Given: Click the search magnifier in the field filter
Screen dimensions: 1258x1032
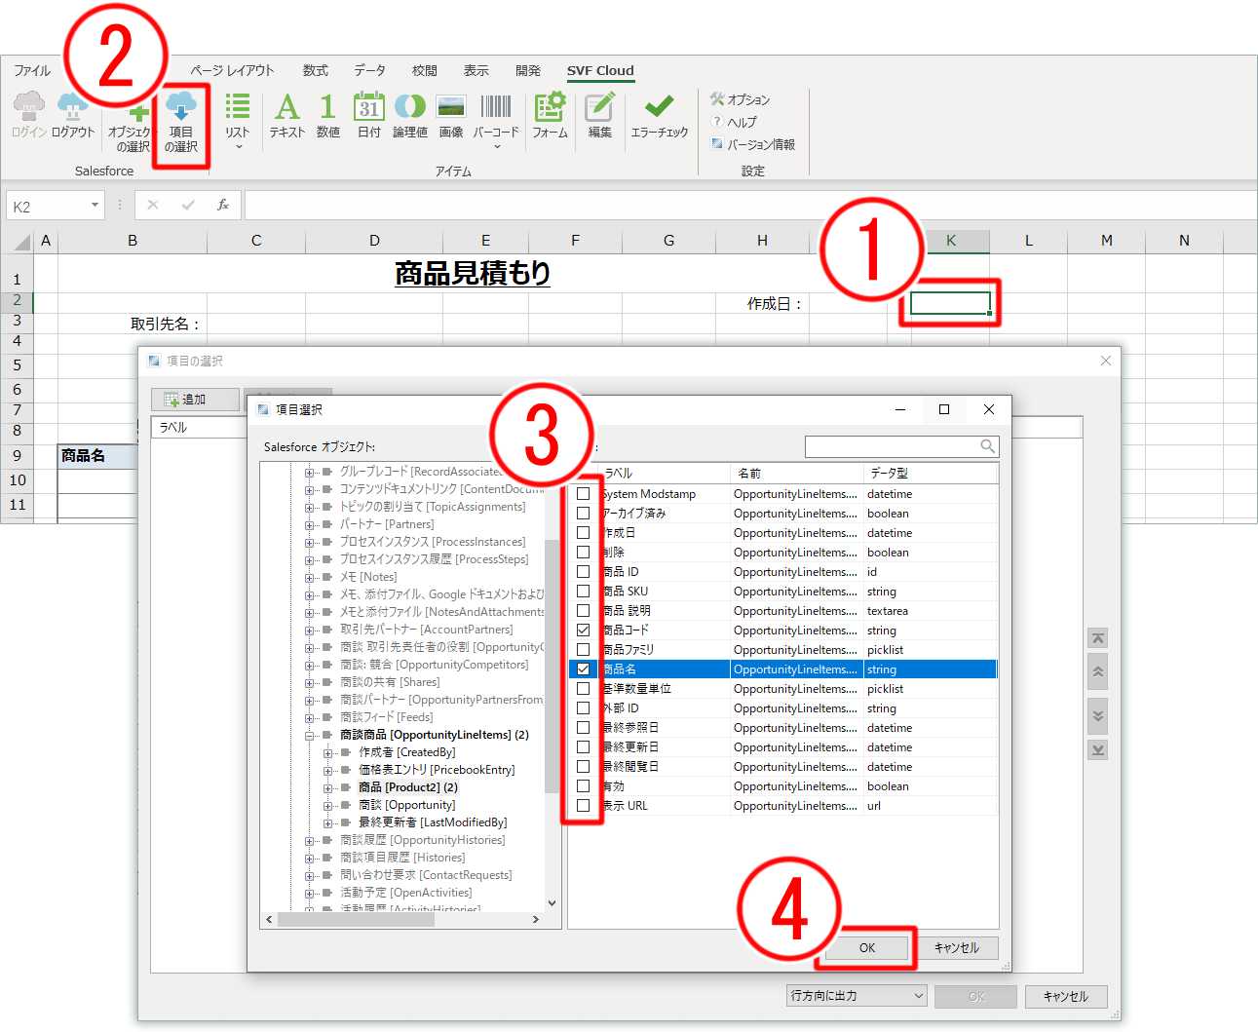Looking at the screenshot, I should [x=987, y=446].
